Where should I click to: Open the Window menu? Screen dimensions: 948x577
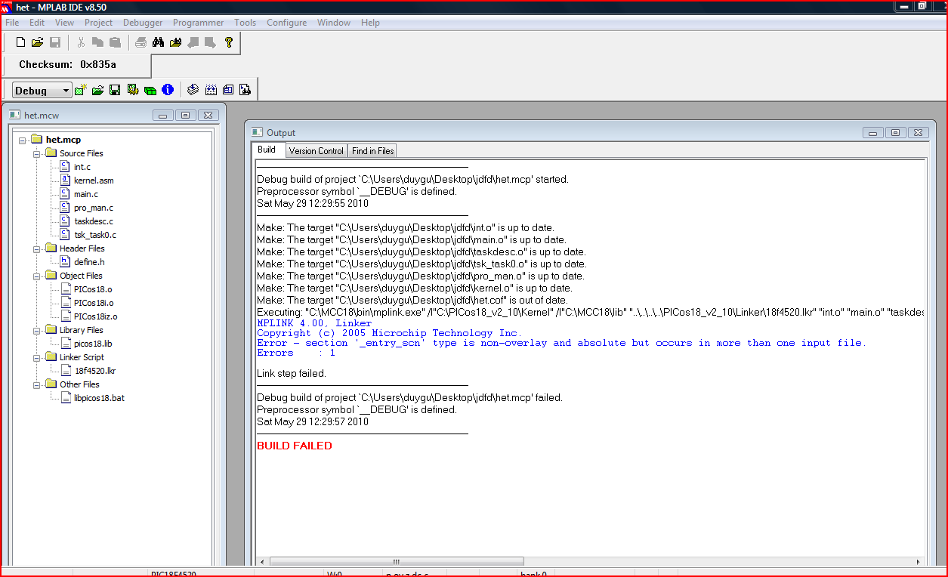[334, 23]
